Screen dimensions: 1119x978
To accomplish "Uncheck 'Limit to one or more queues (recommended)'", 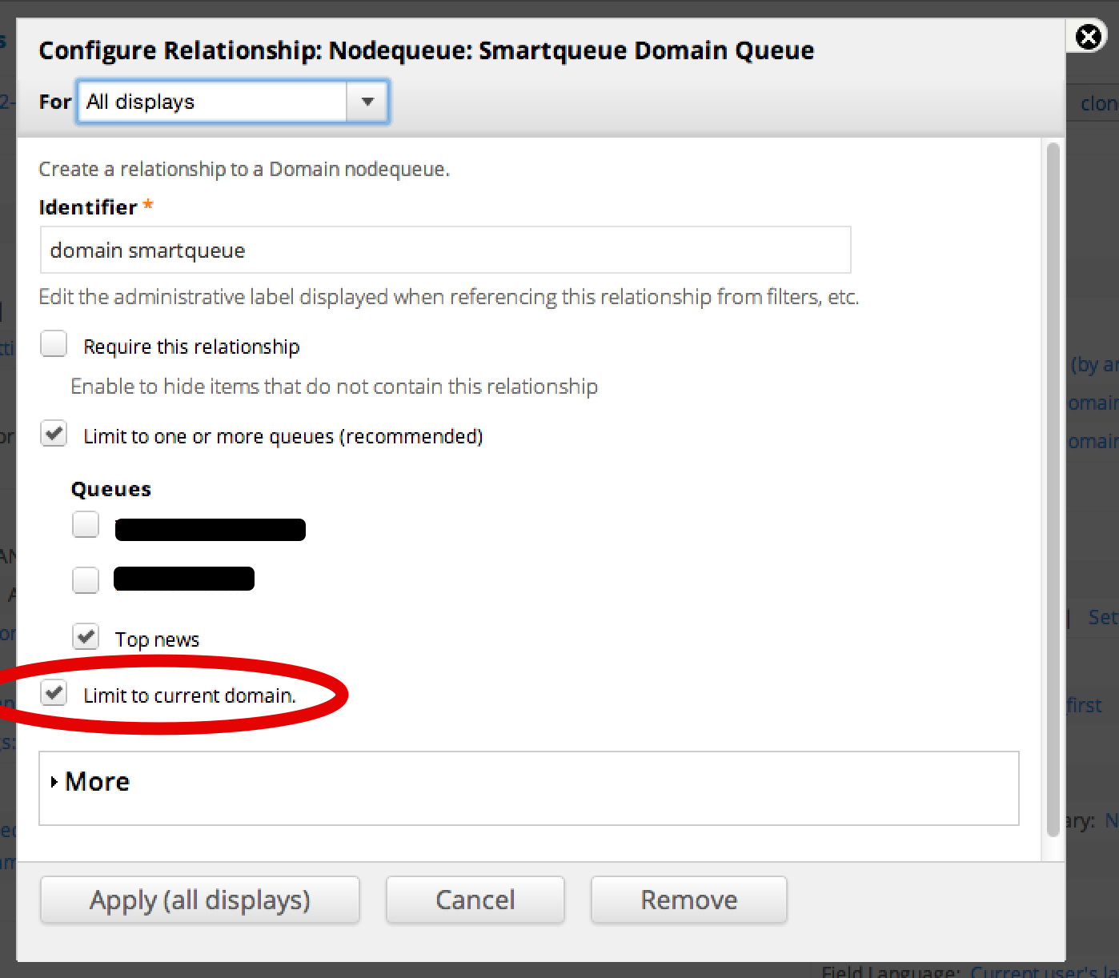I will (x=54, y=433).
